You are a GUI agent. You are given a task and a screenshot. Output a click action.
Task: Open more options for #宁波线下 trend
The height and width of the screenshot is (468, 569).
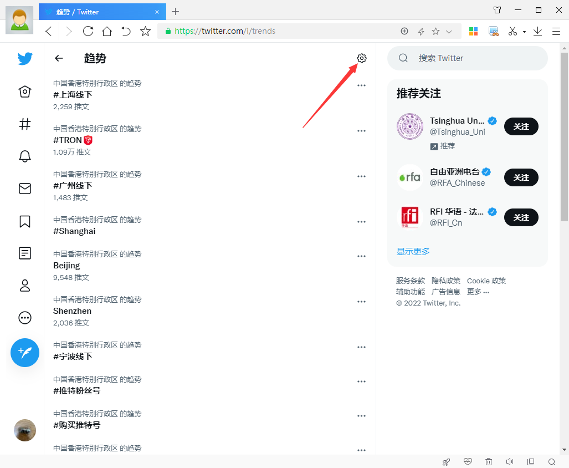361,347
